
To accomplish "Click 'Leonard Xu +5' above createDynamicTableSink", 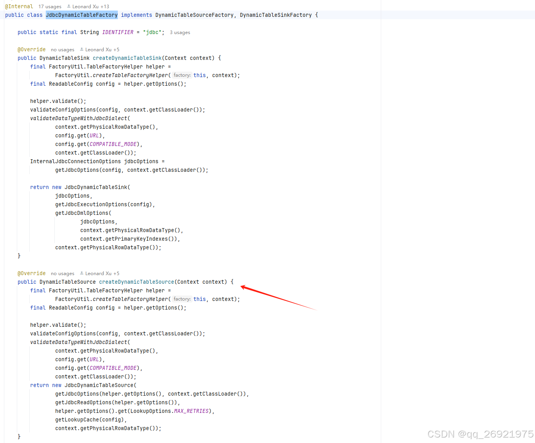I will coord(102,50).
